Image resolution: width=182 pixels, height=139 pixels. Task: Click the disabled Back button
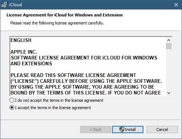(96, 130)
